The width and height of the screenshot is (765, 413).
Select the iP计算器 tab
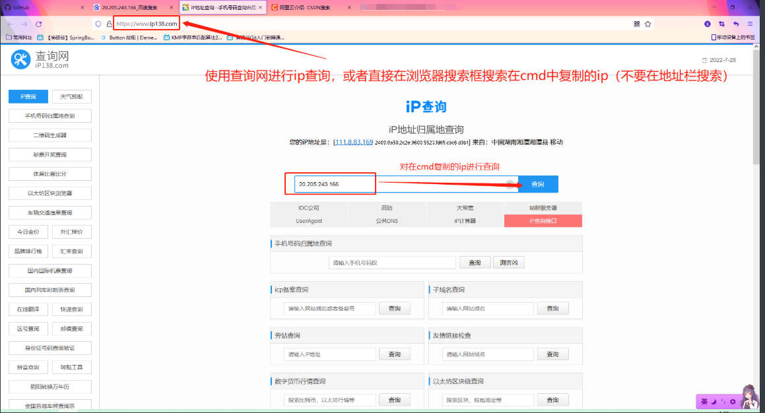465,221
